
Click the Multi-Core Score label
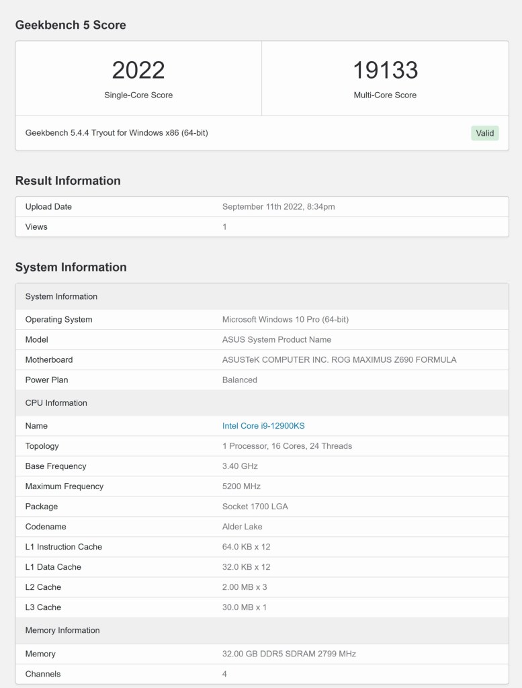[385, 95]
